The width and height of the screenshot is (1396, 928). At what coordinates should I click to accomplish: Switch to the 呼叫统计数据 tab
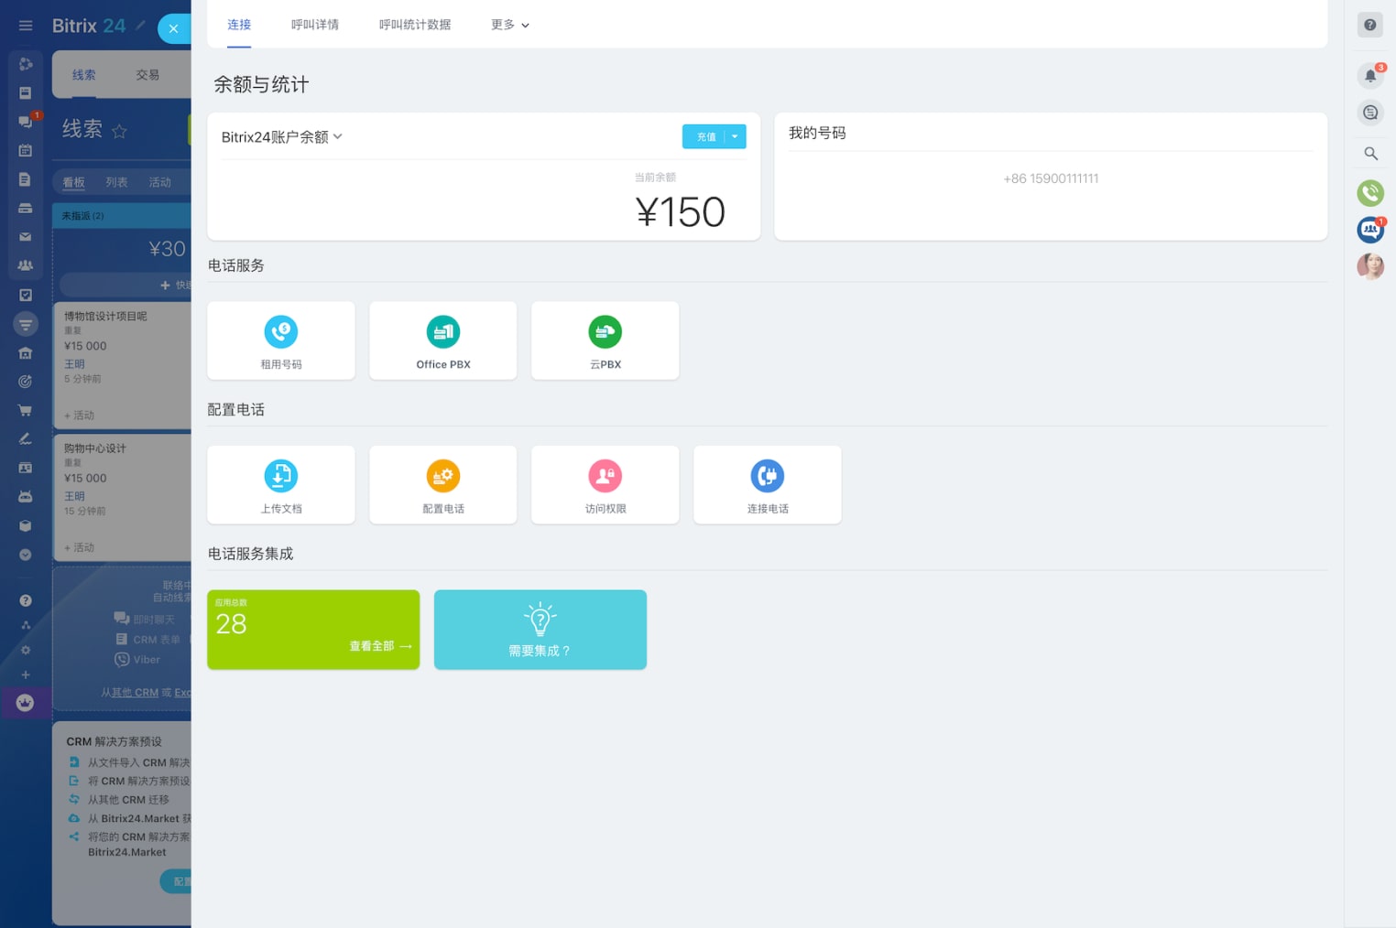click(415, 25)
